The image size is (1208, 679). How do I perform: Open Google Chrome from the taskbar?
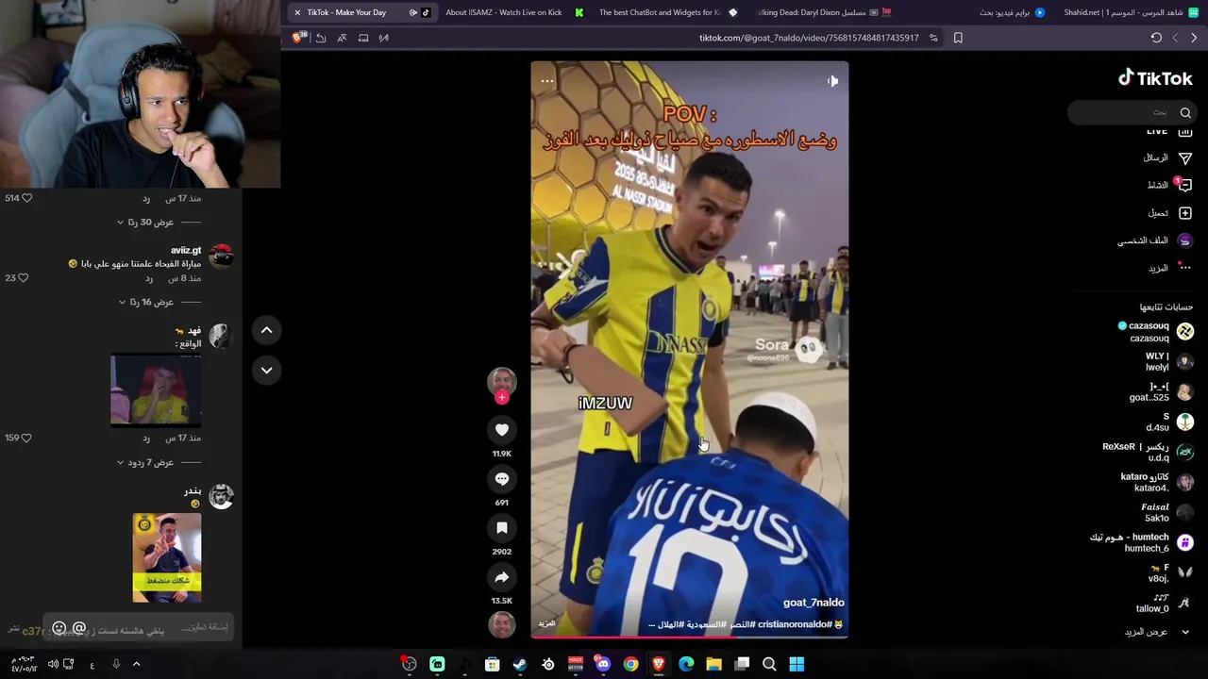(x=630, y=665)
